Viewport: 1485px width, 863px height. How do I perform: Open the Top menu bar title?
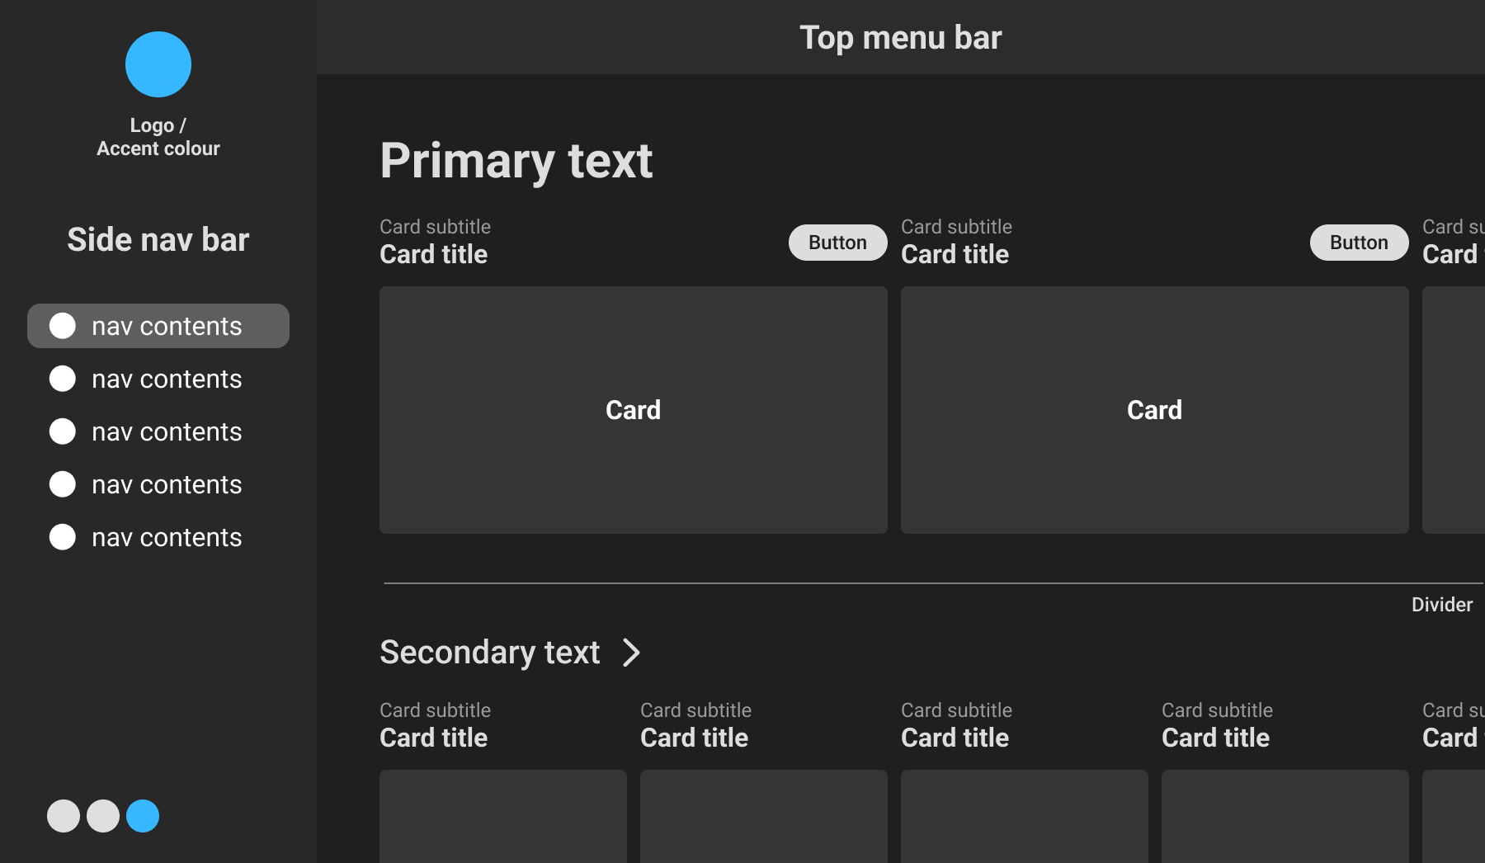click(x=900, y=38)
